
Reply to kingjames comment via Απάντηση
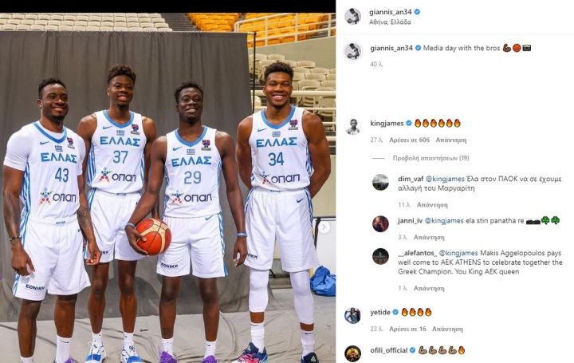pos(450,140)
